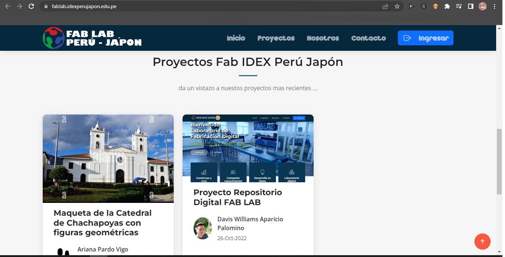Click the Catedral de Chachapoyas project image
Image resolution: width=505 pixels, height=257 pixels.
pyautogui.click(x=108, y=158)
